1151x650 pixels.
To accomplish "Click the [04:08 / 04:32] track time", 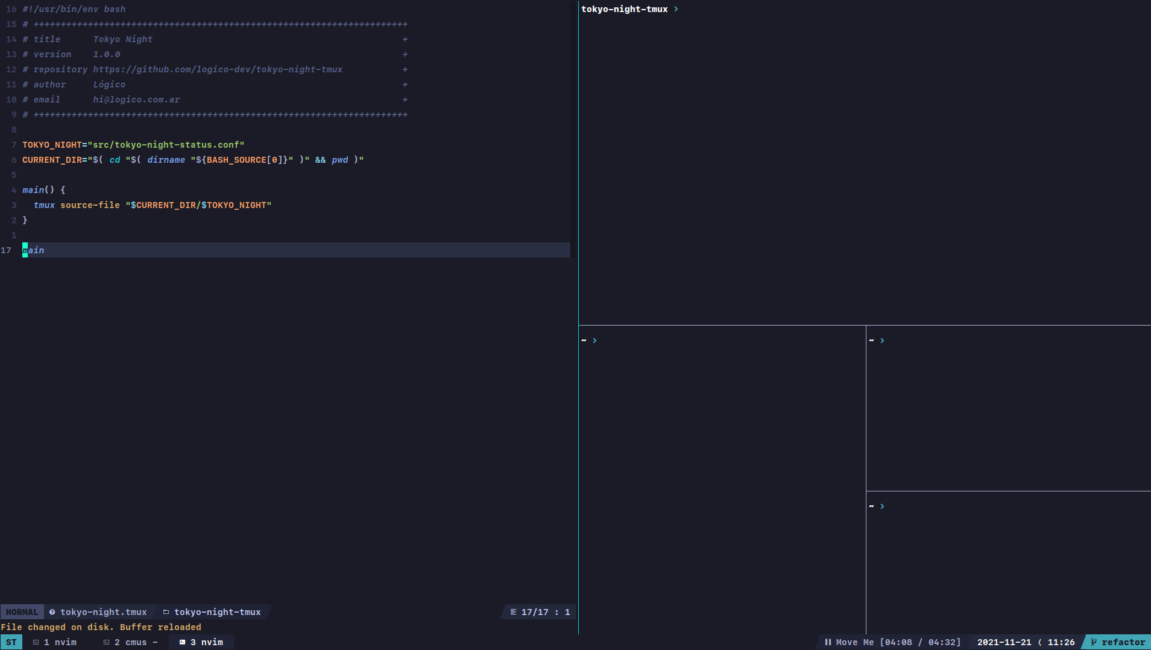I will tap(920, 642).
